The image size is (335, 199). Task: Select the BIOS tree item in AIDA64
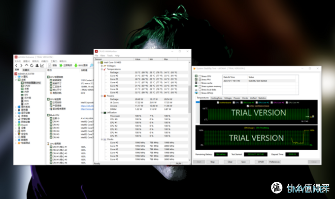(25, 101)
